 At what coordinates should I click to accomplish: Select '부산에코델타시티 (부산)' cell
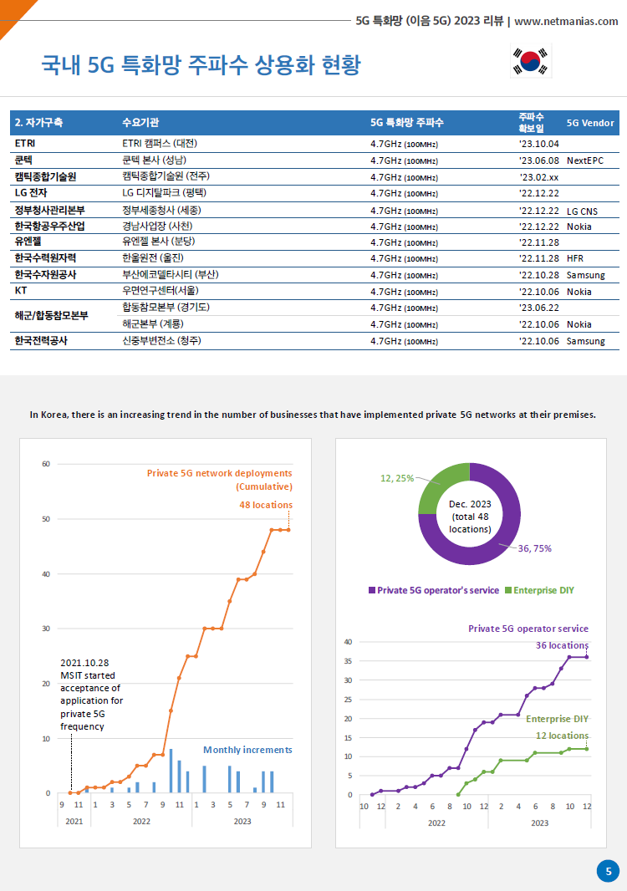pos(171,275)
